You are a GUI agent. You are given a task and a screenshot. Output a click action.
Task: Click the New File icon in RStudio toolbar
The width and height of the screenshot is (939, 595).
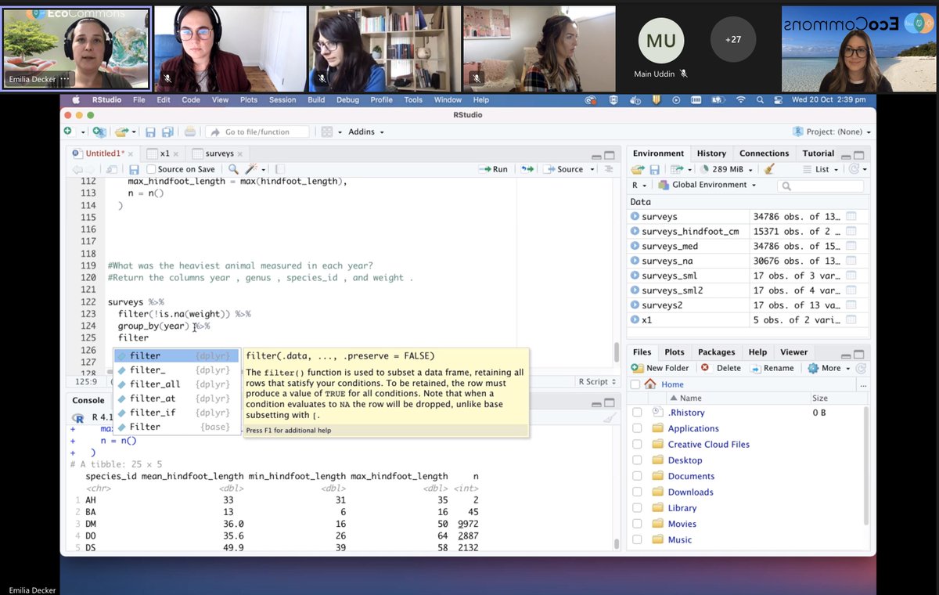68,132
